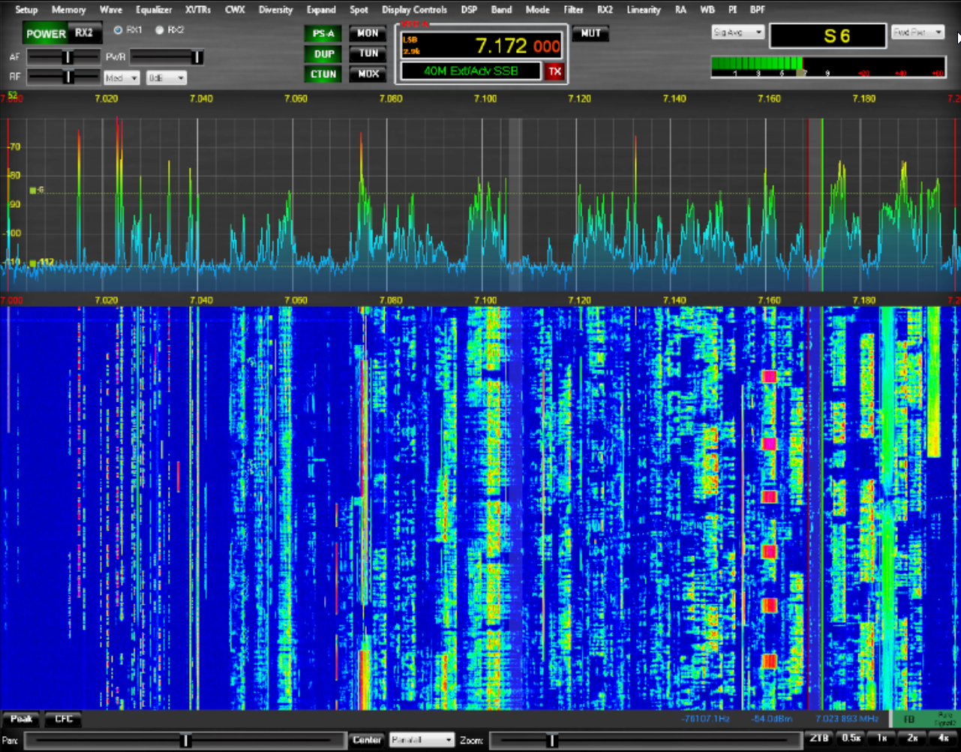Open the Memory menu
The height and width of the screenshot is (752, 961).
[x=68, y=10]
